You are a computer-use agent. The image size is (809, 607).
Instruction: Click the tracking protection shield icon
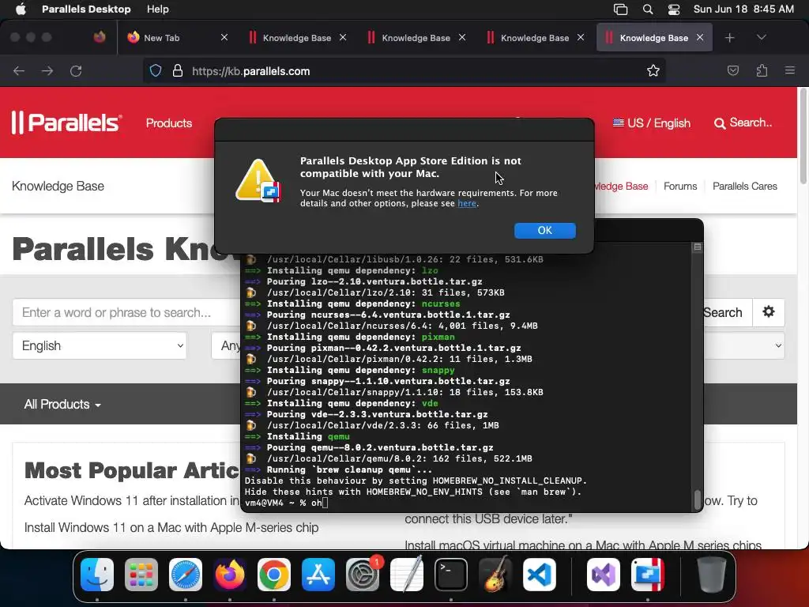[156, 70]
